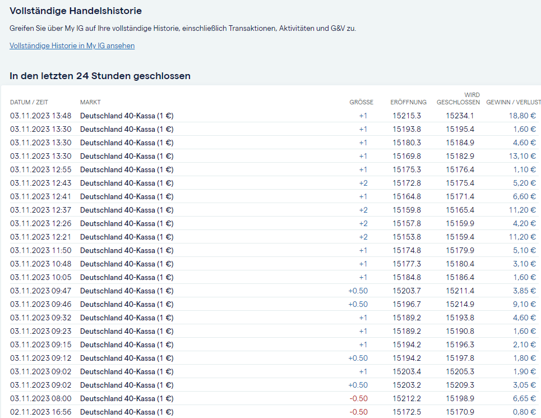The image size is (541, 418).
Task: Click the closing price 15209.3
Action: (460, 385)
